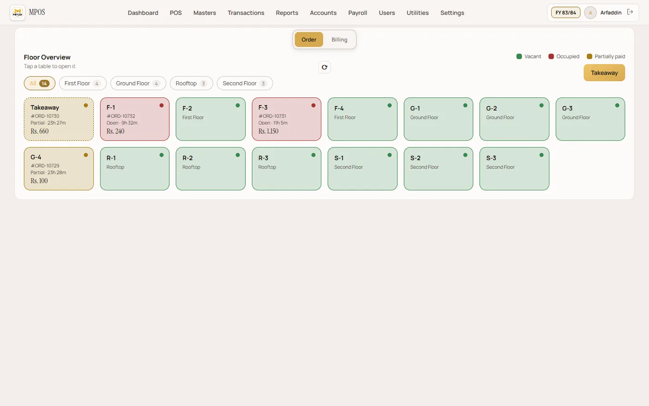The width and height of the screenshot is (649, 406).
Task: Open vacant table G-2
Action: pos(515,119)
